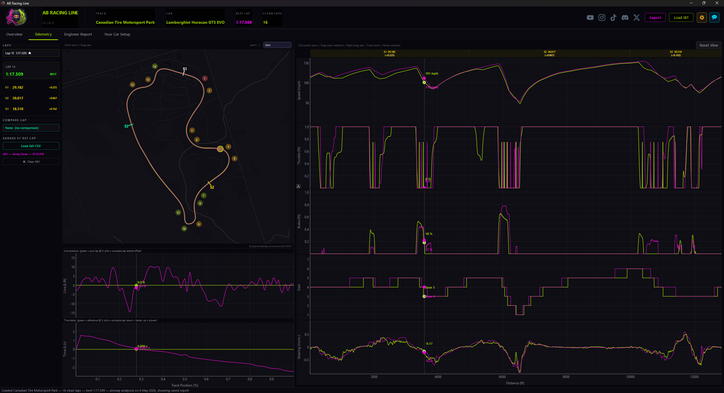
Task: Click the clean laps count 16
Action: (265, 22)
